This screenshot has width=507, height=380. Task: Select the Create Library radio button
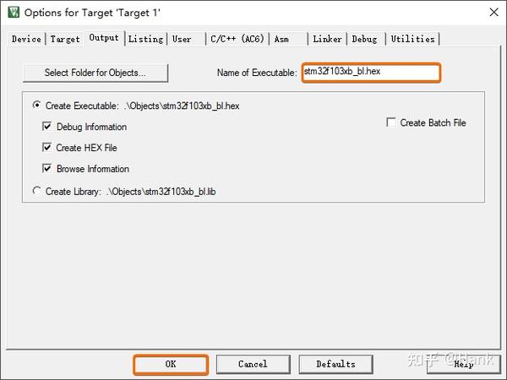tap(37, 191)
